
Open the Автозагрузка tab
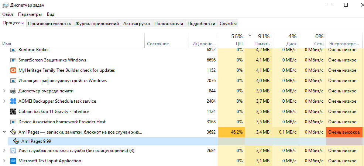tap(137, 24)
